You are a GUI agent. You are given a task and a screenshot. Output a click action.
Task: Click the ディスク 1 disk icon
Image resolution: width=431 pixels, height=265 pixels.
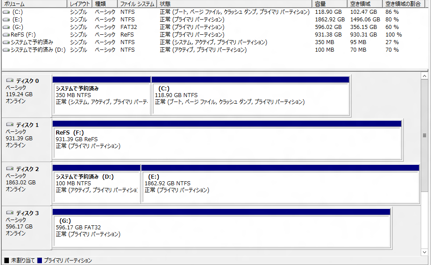[10, 125]
